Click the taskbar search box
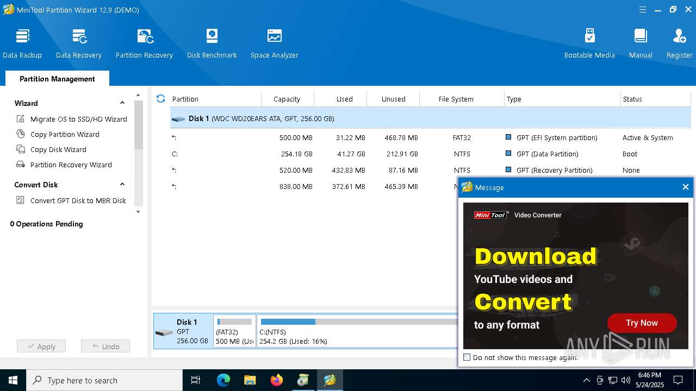This screenshot has width=696, height=391. tap(104, 380)
